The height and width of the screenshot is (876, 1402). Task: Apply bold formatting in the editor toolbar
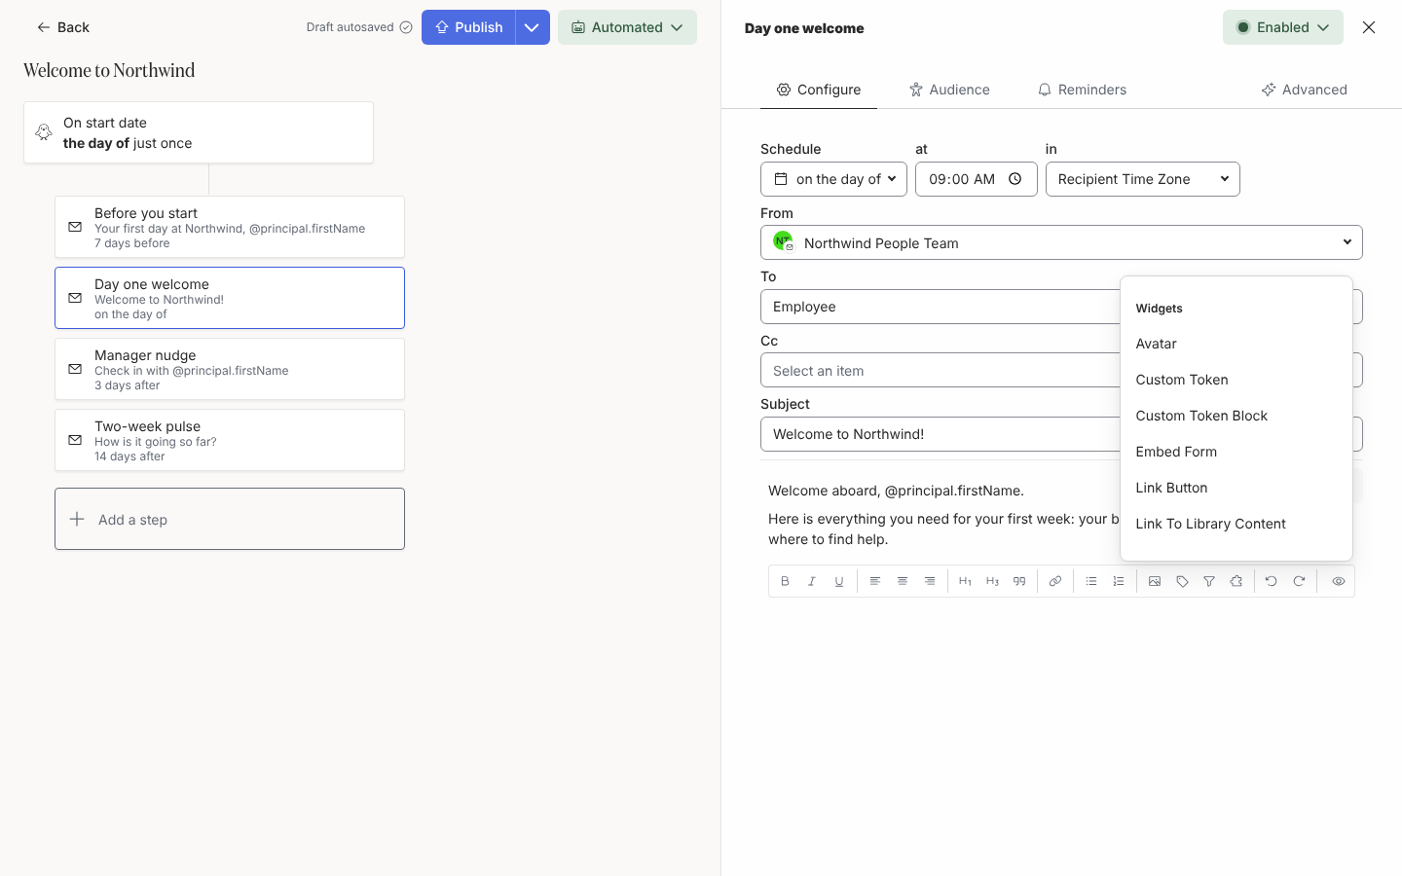785,581
